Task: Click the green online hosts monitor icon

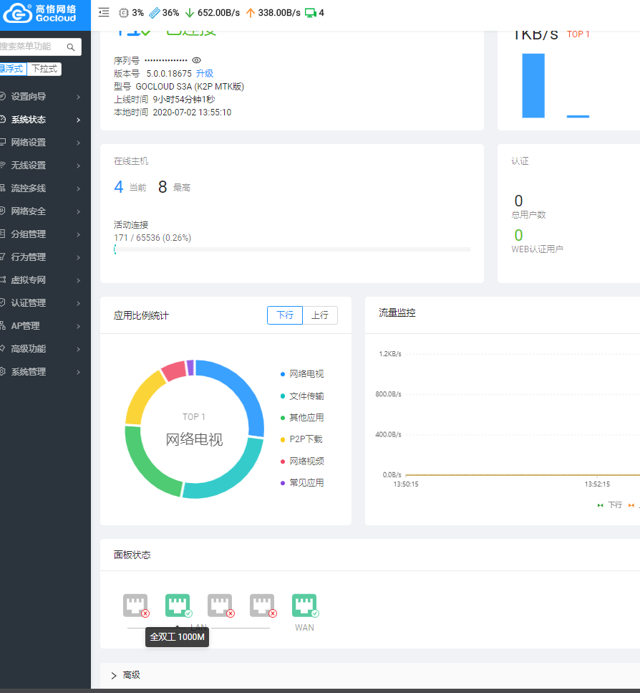Action: 310,13
